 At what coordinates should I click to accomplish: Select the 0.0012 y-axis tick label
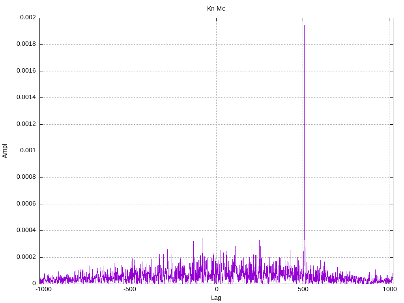(26, 124)
